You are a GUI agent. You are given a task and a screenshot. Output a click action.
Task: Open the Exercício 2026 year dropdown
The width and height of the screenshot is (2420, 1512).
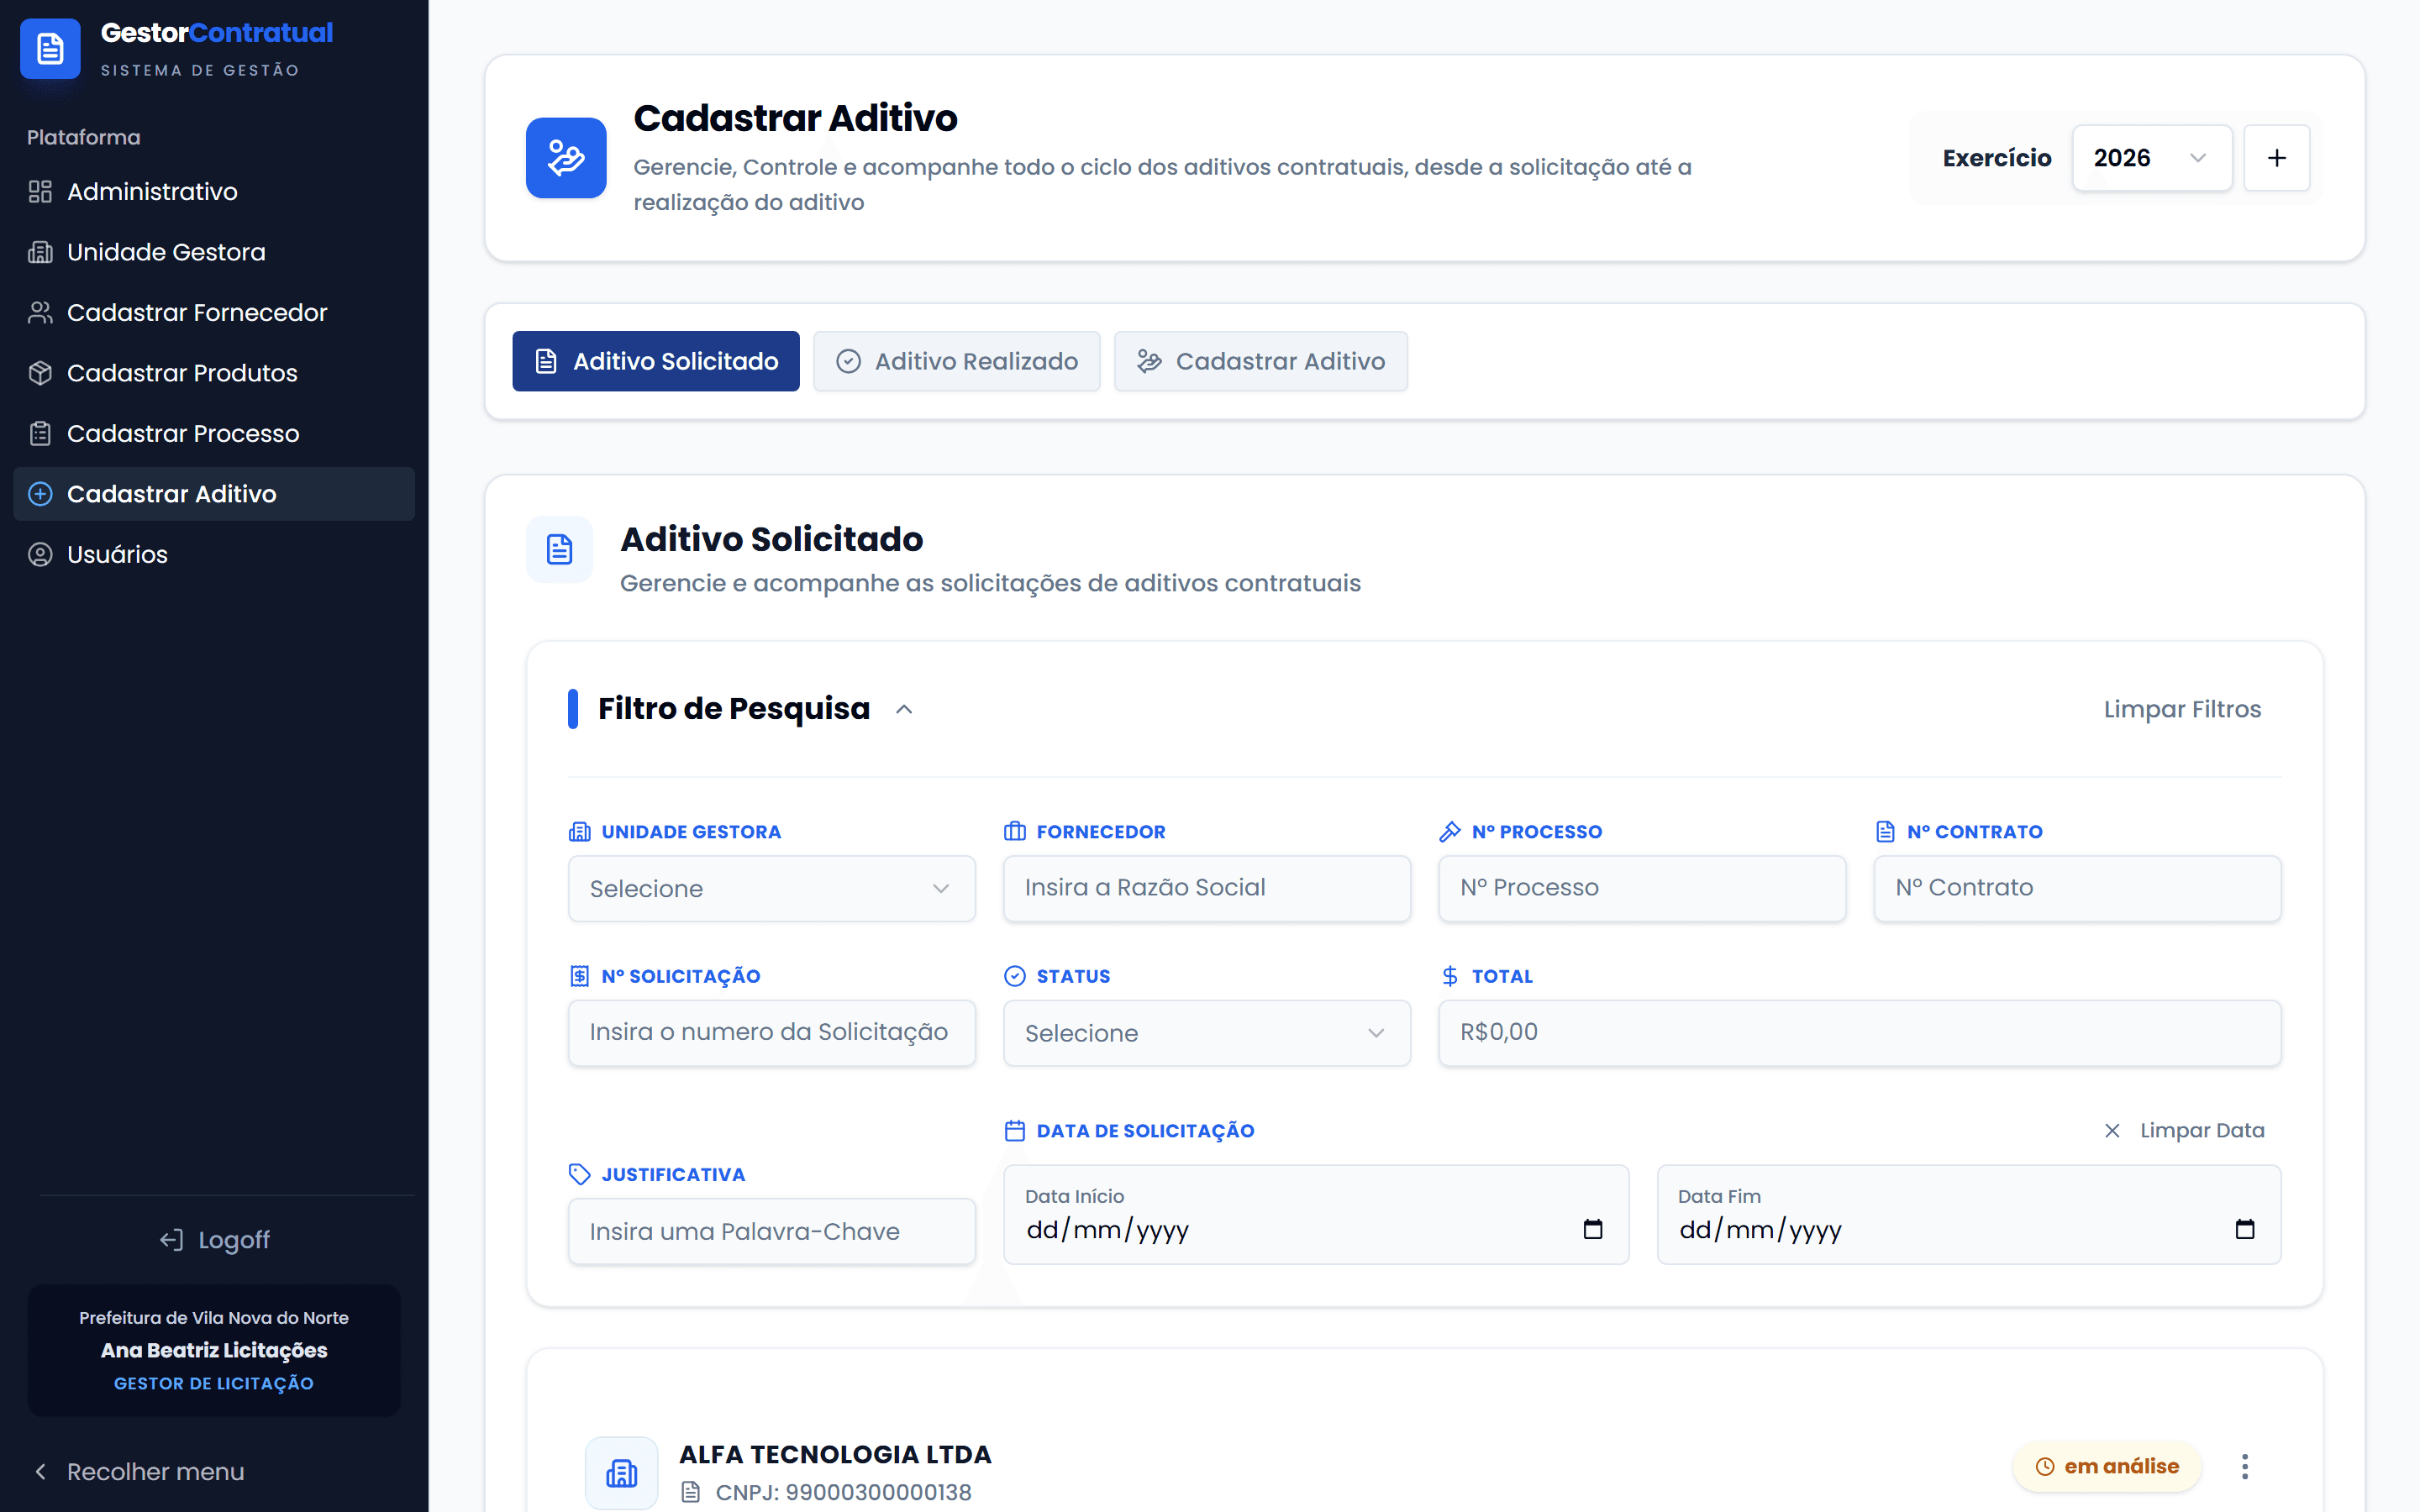click(x=2151, y=158)
